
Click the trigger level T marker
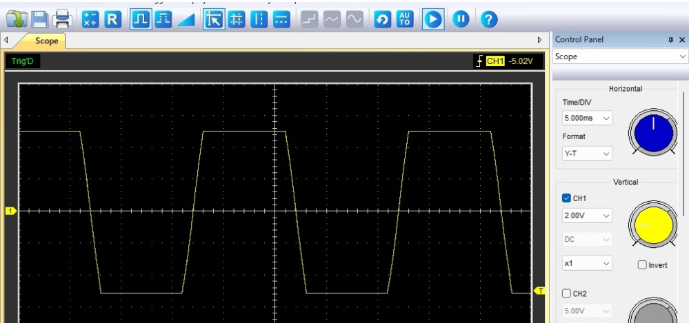539,291
